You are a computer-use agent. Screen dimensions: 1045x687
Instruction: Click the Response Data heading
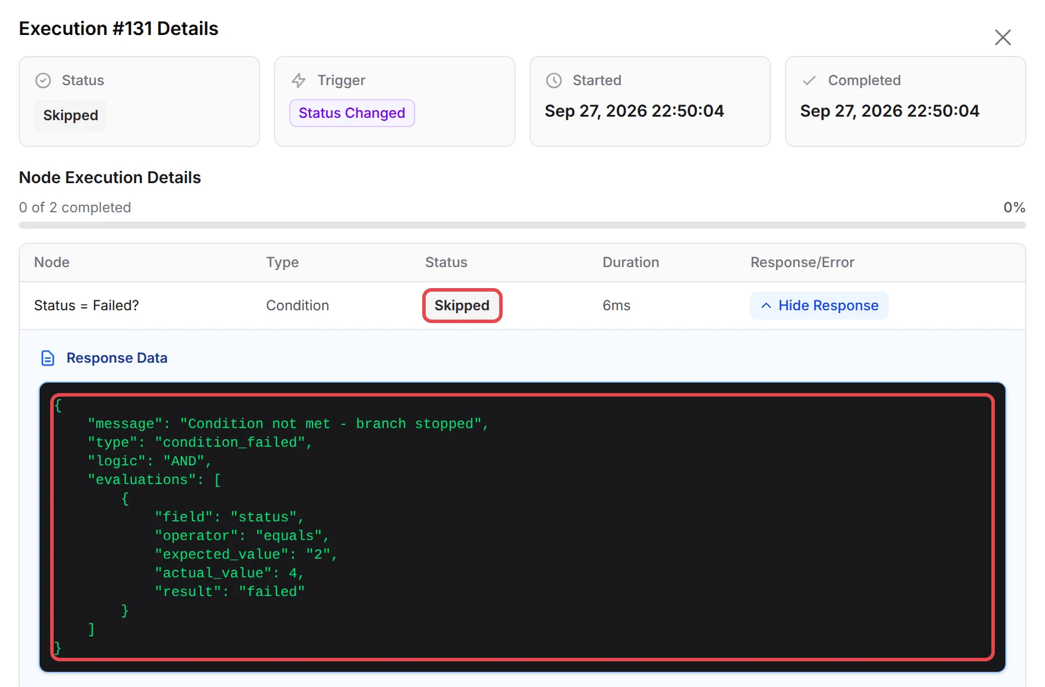coord(117,358)
